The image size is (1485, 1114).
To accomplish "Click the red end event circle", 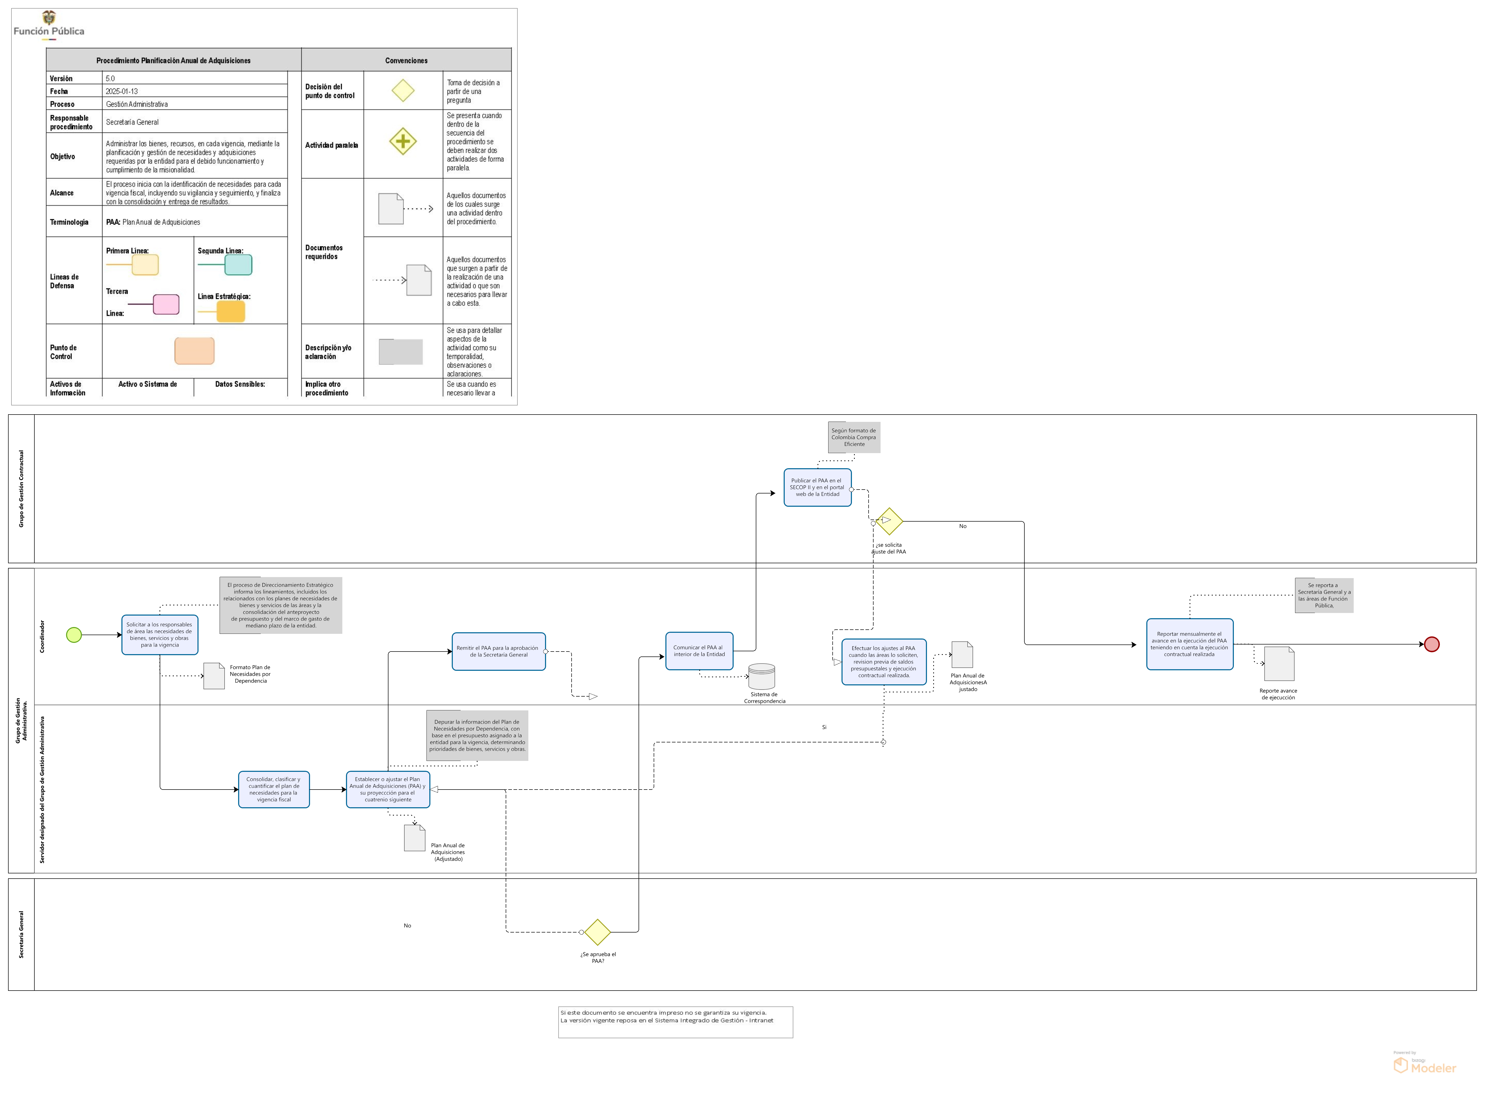I will [1431, 644].
